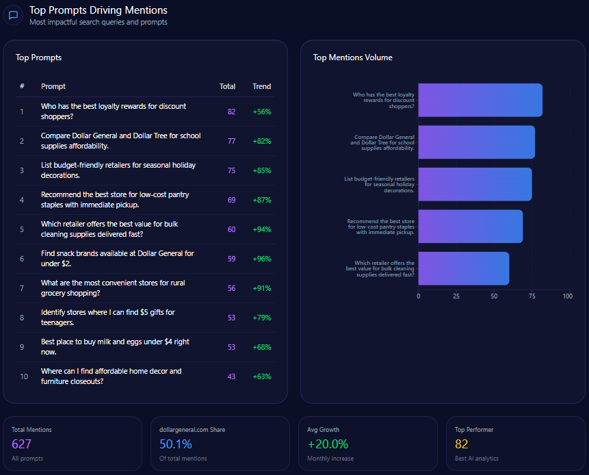Click the Dollar General comparison chart bar
This screenshot has height=475, width=589.
click(476, 142)
